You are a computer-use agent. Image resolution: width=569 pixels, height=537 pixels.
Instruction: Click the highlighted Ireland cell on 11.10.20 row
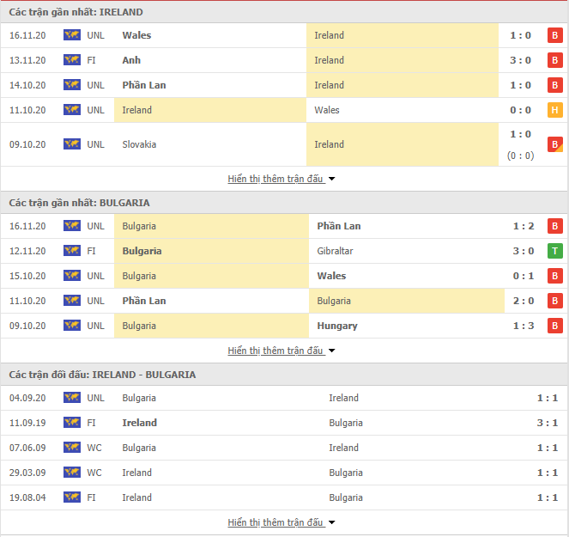(210, 110)
